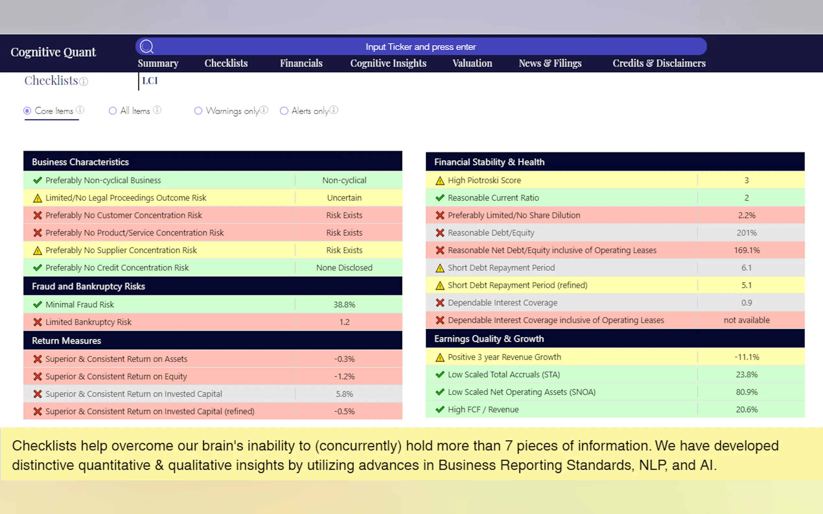The image size is (823, 514).
Task: Select the Alerts only radio button
Action: 284,111
